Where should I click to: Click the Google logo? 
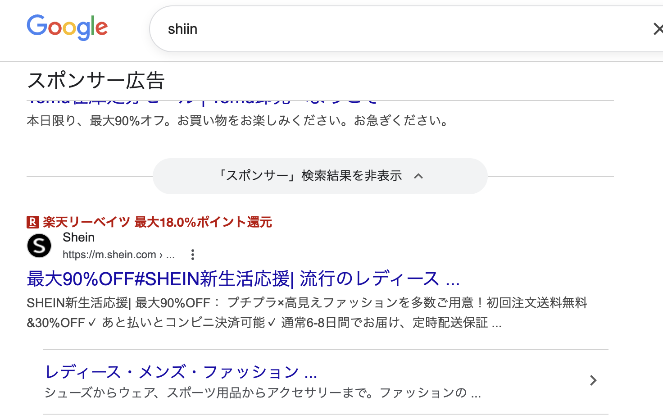pyautogui.click(x=67, y=28)
